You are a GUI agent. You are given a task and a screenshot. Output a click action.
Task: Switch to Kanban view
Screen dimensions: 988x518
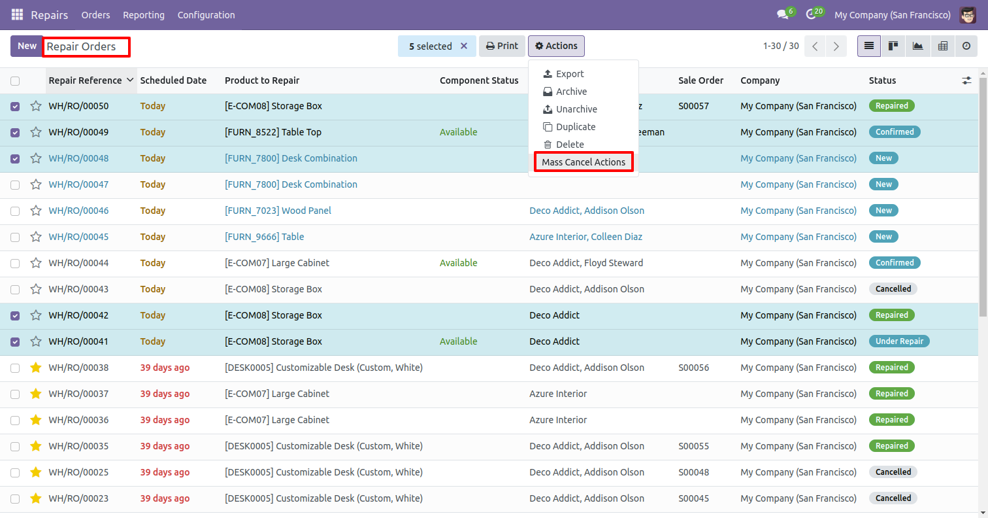(893, 46)
